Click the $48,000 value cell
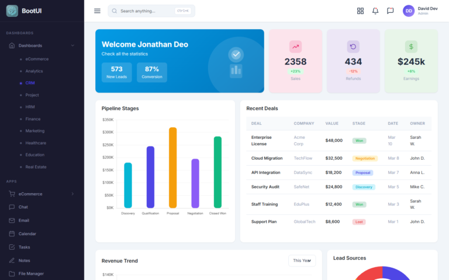Screen dimensions: 449x280 click(x=334, y=140)
